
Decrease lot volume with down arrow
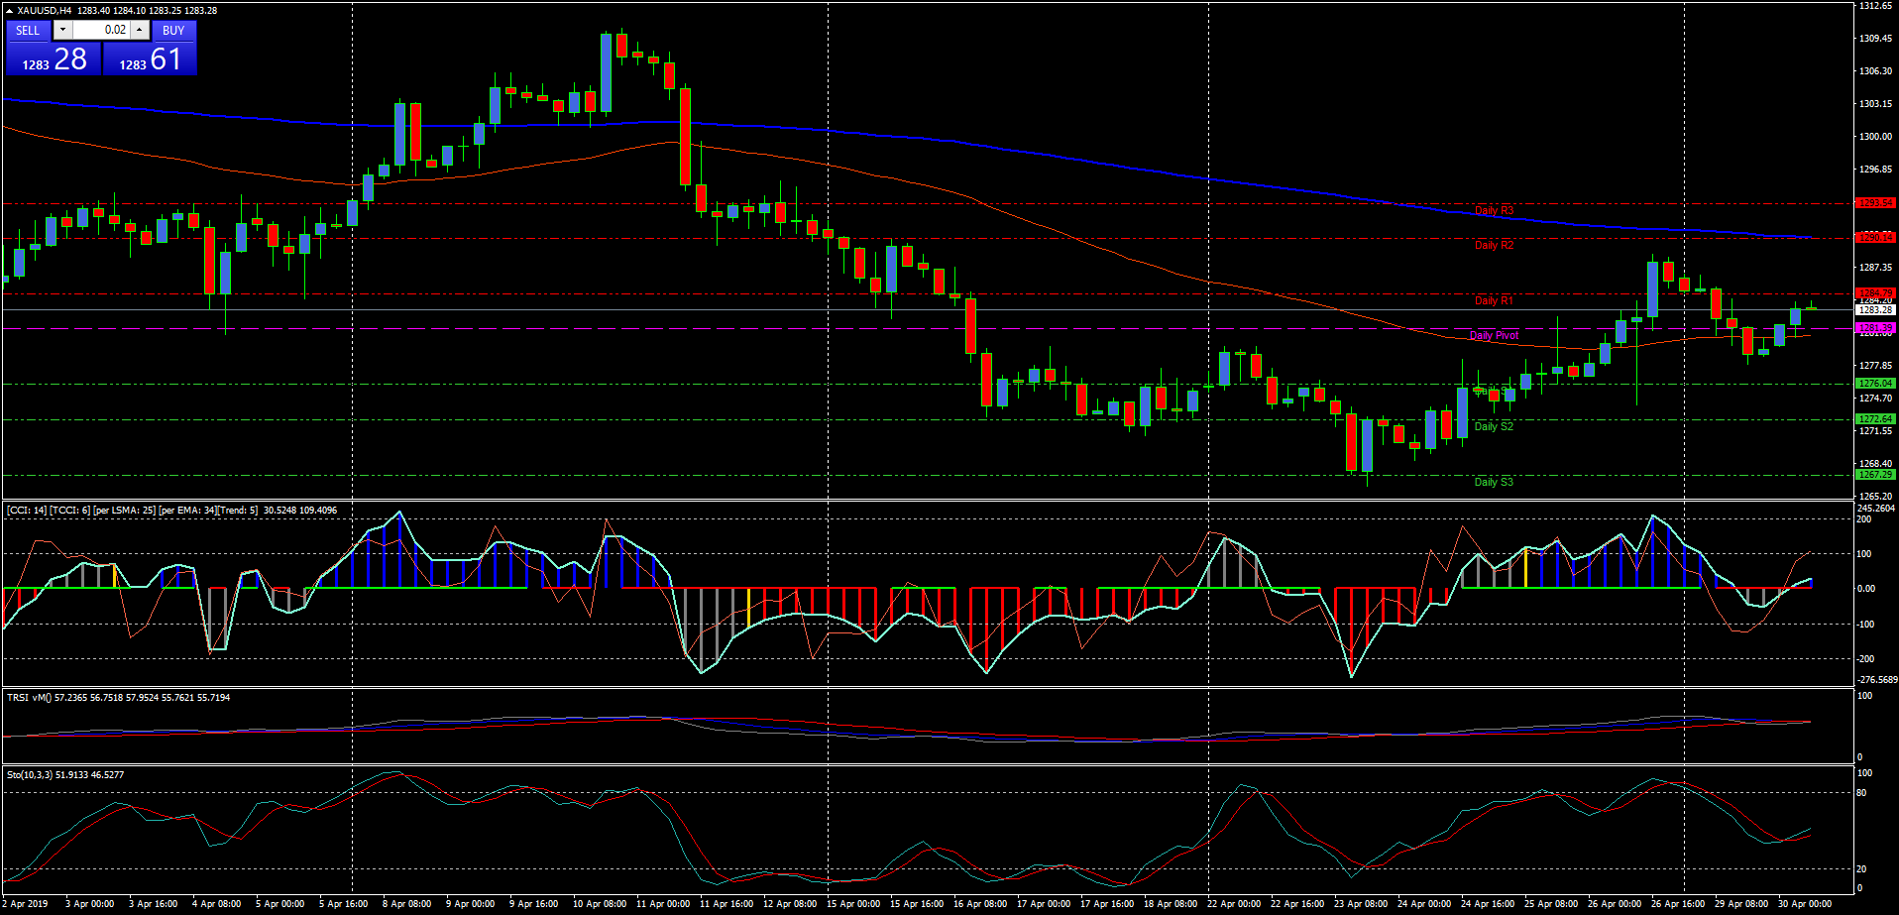tap(62, 30)
